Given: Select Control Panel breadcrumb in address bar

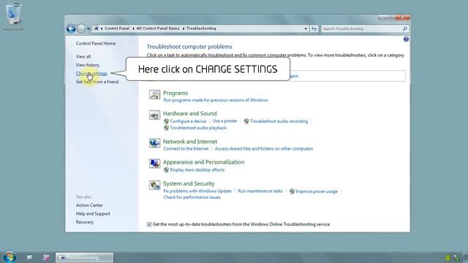Looking at the screenshot, I should (117, 28).
